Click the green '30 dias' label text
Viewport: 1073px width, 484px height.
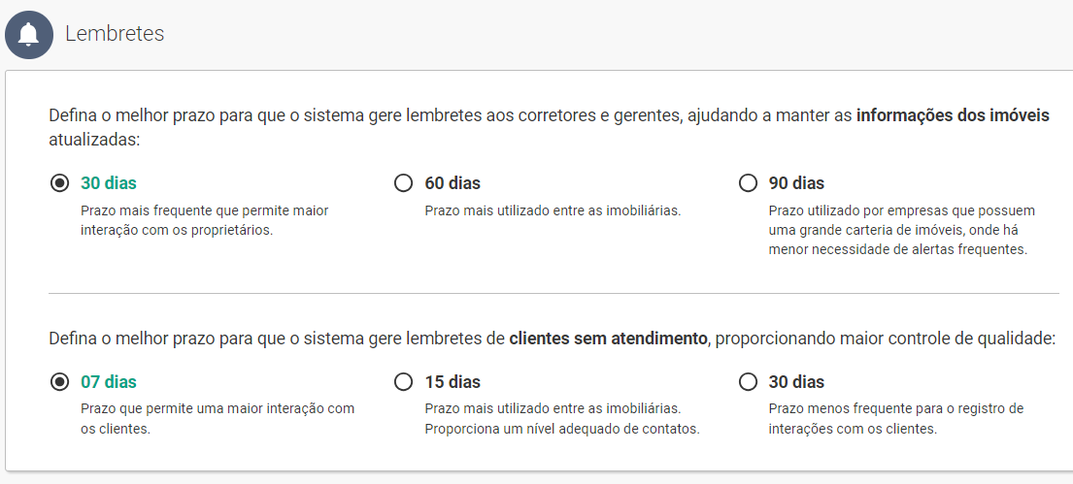point(108,183)
